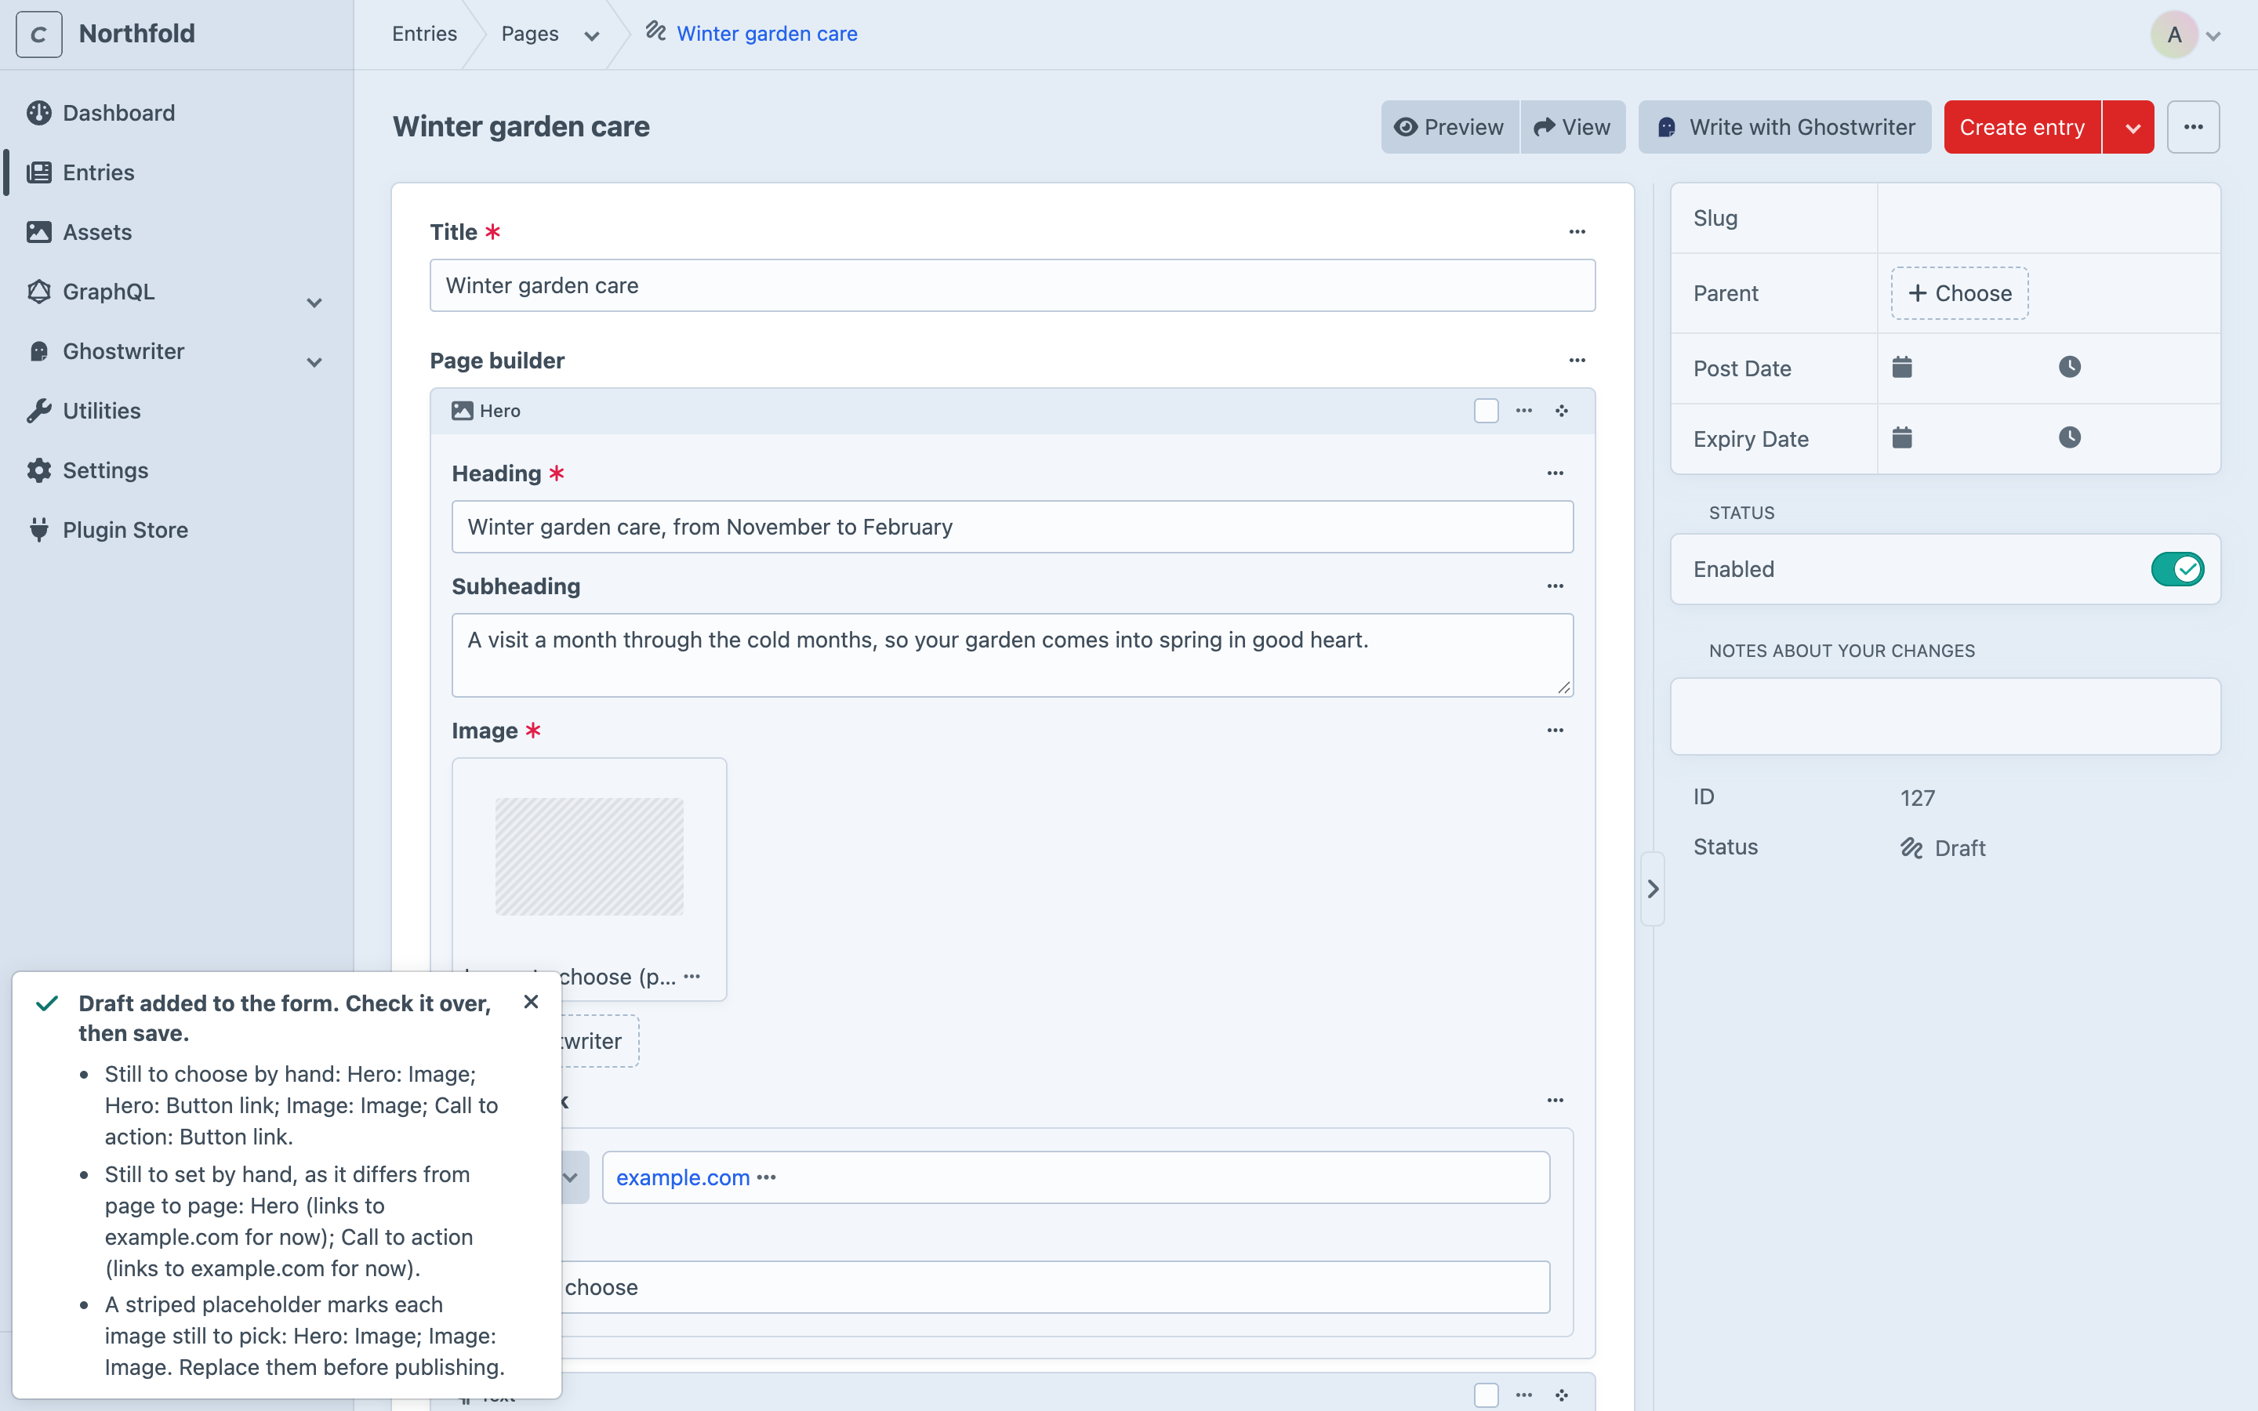
Task: Select the Hero block checkbox
Action: 1487,411
